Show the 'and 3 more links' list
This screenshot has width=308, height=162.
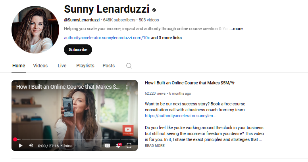[x=166, y=38]
